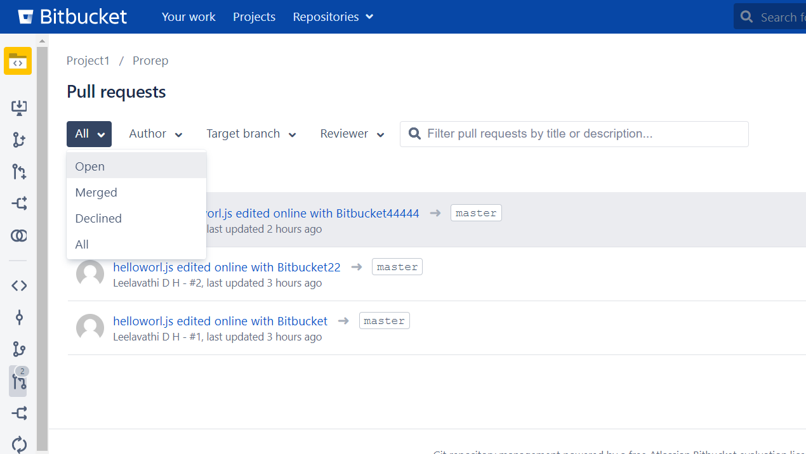Pick Declined from the state filter menu
The image size is (806, 454).
pos(136,218)
